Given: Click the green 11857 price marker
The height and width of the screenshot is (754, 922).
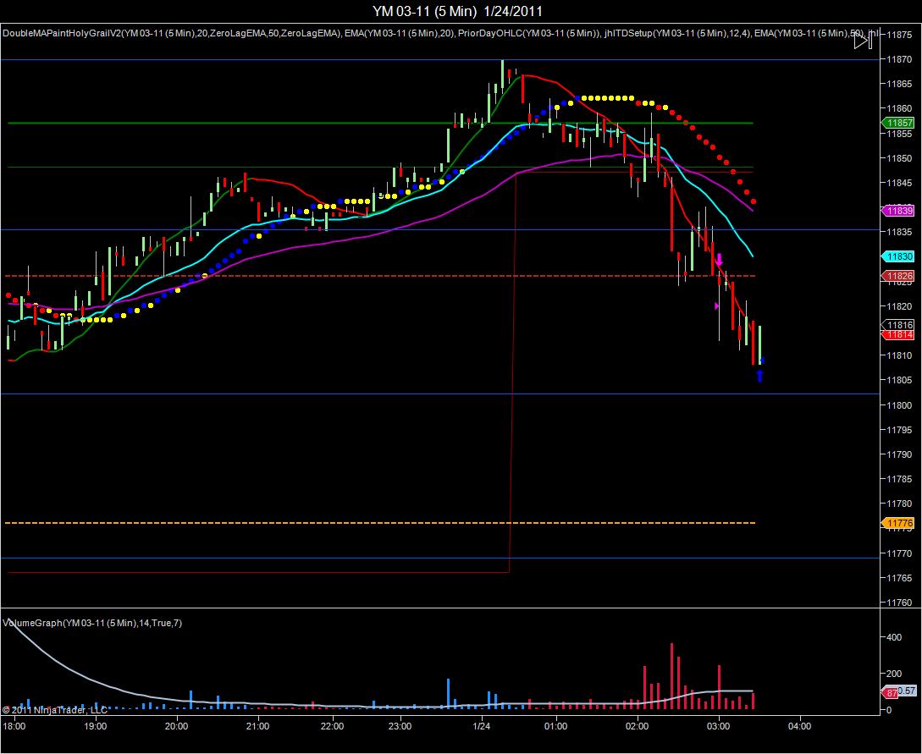Looking at the screenshot, I should coord(898,123).
